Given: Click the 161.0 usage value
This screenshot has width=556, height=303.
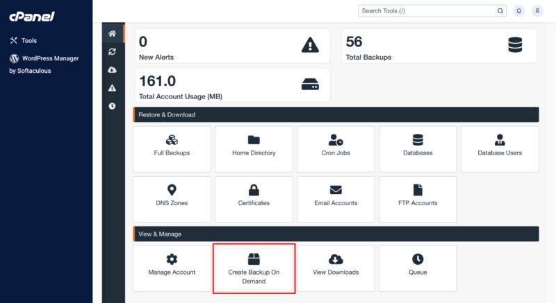Looking at the screenshot, I should (158, 81).
